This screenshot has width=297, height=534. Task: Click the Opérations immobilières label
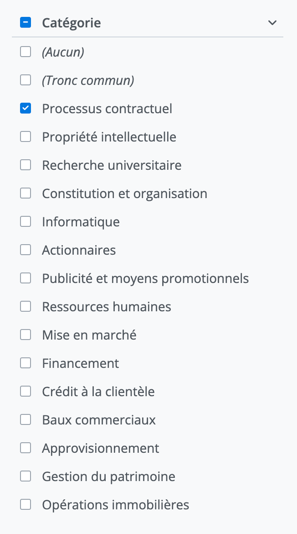[x=115, y=505]
